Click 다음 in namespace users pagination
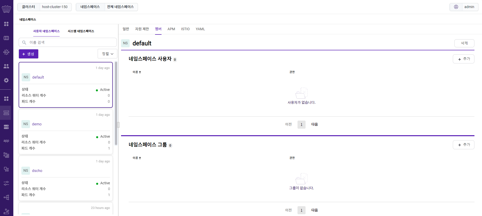Image resolution: width=482 pixels, height=216 pixels. [x=315, y=124]
